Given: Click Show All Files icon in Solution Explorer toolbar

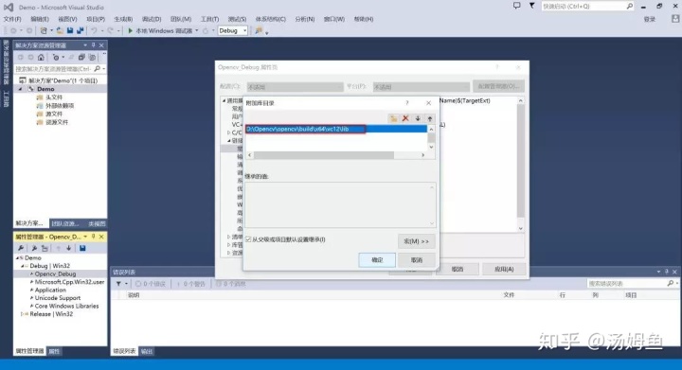Looking at the screenshot, I should tap(92, 57).
